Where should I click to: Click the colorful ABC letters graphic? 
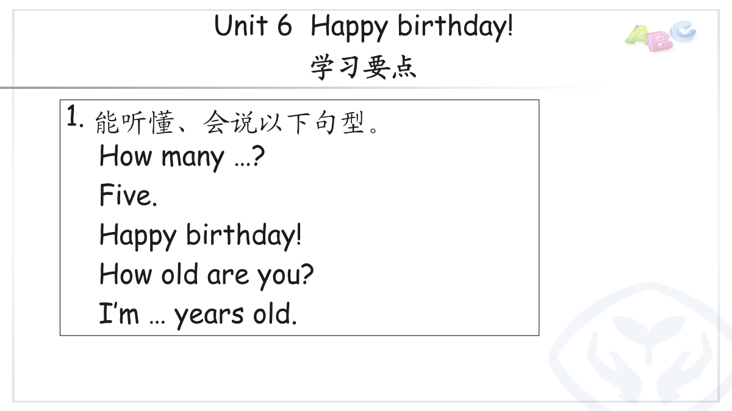tap(661, 36)
